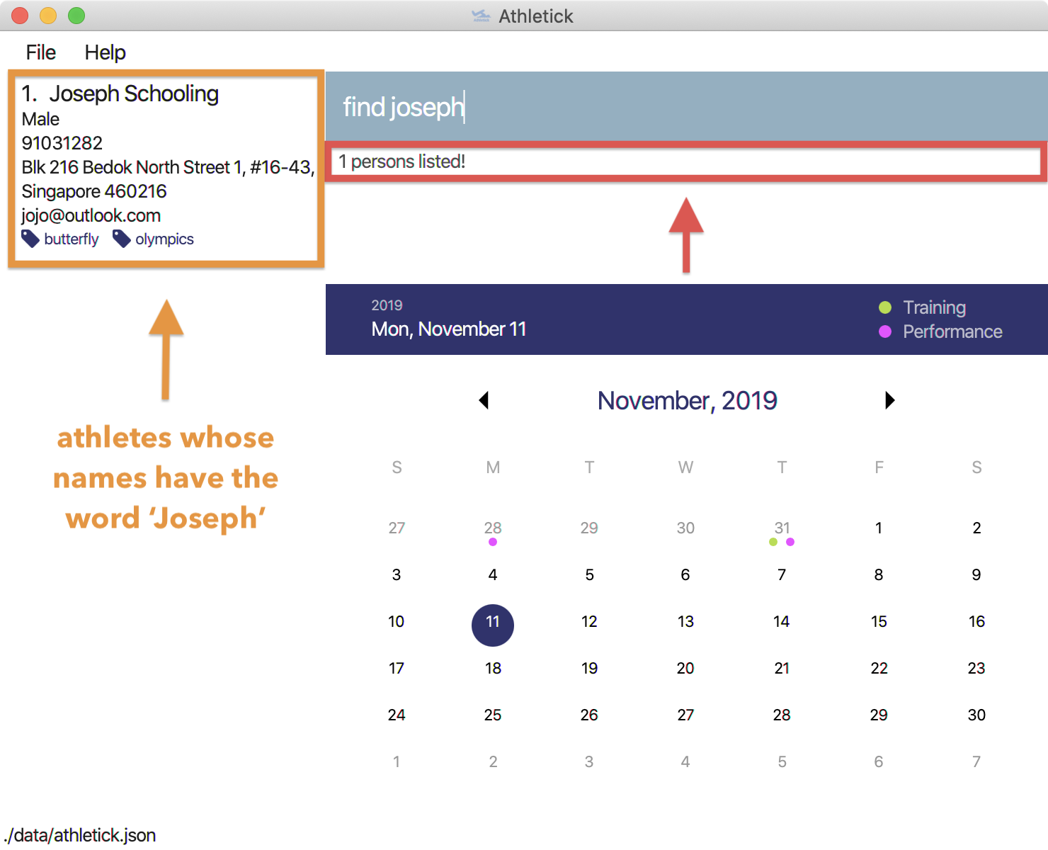Select November 9 in the calendar
This screenshot has width=1048, height=850.
point(976,574)
